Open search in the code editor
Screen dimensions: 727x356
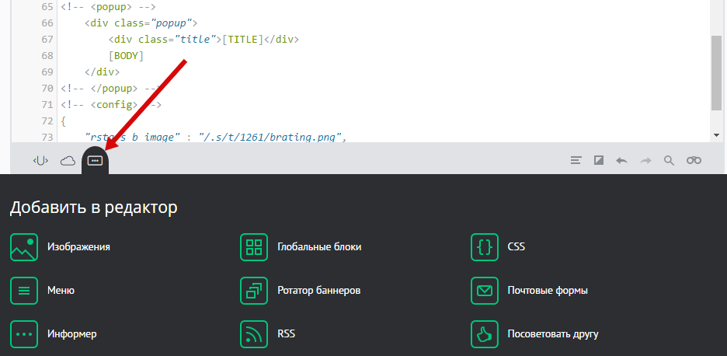tap(669, 161)
